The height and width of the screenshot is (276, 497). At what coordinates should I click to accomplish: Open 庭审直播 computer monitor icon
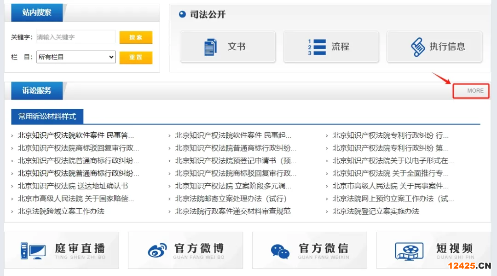(33, 251)
